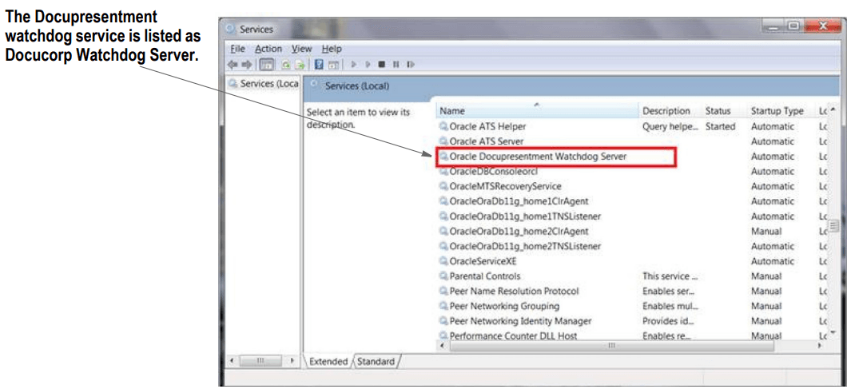Switch to the Standard tab
This screenshot has width=847, height=389.
pos(376,362)
